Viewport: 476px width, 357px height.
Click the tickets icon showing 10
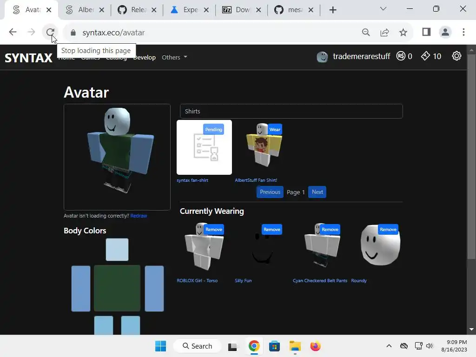coord(425,56)
